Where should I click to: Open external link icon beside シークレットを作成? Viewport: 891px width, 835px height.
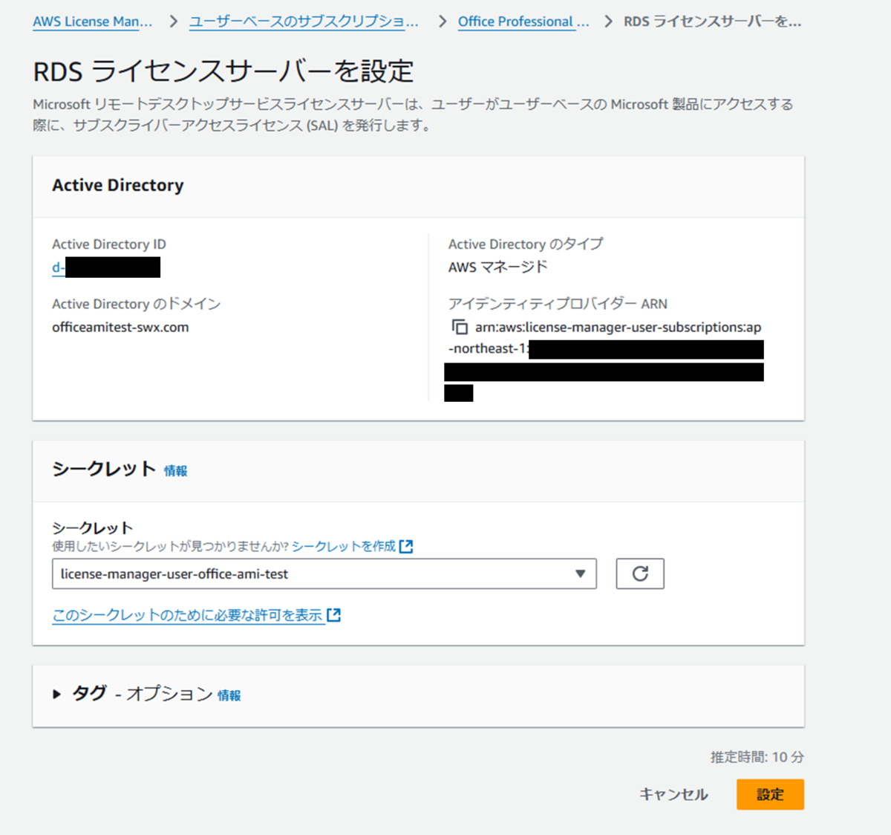pos(406,547)
